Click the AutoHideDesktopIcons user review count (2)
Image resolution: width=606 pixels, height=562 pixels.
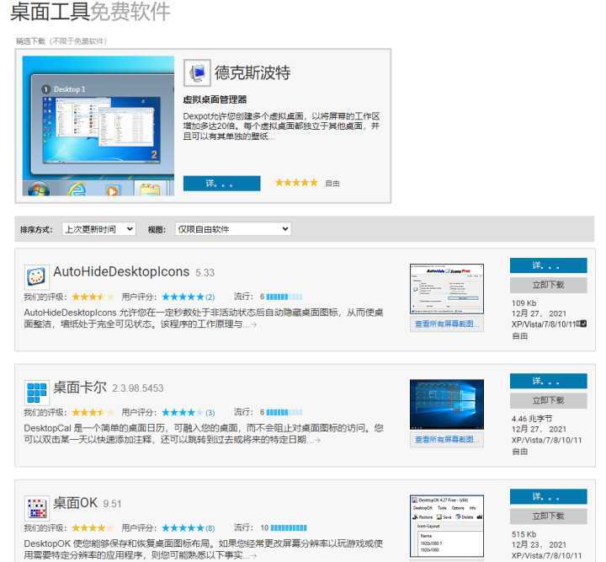tap(210, 297)
